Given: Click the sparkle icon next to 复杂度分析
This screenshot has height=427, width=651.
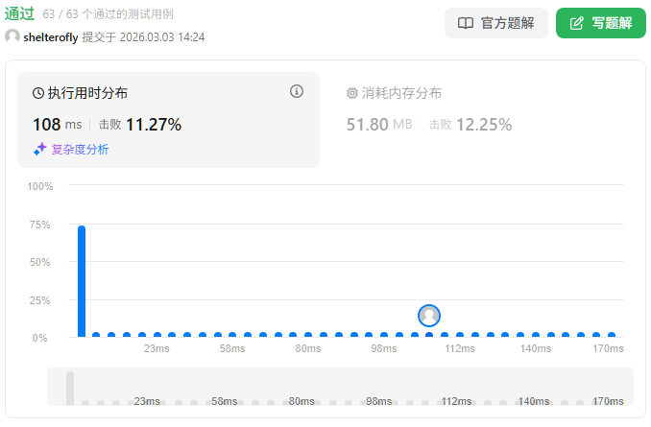Looking at the screenshot, I should (40, 149).
